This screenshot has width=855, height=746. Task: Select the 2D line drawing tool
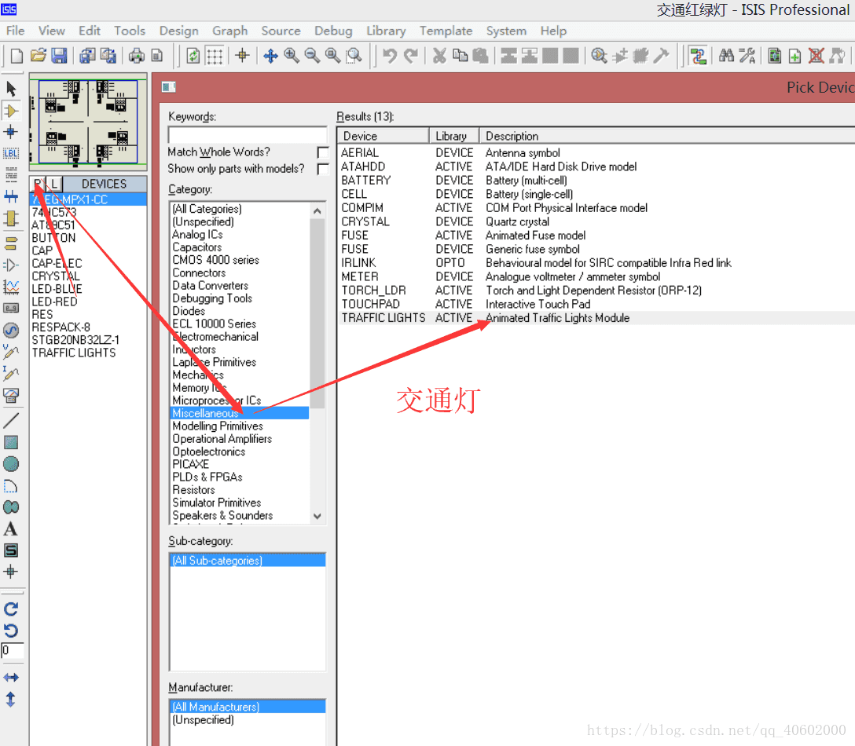tap(11, 421)
